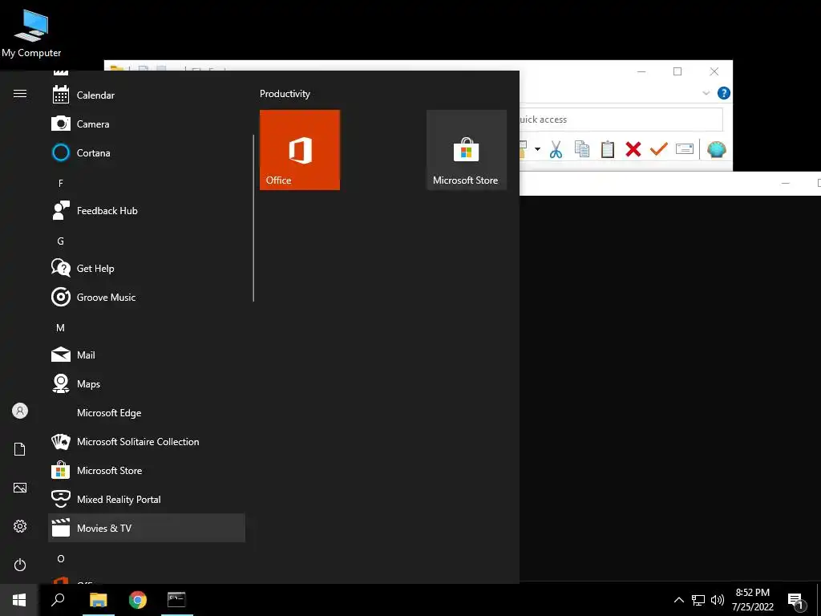Click the letter M section header
821x616 pixels.
[61, 328]
